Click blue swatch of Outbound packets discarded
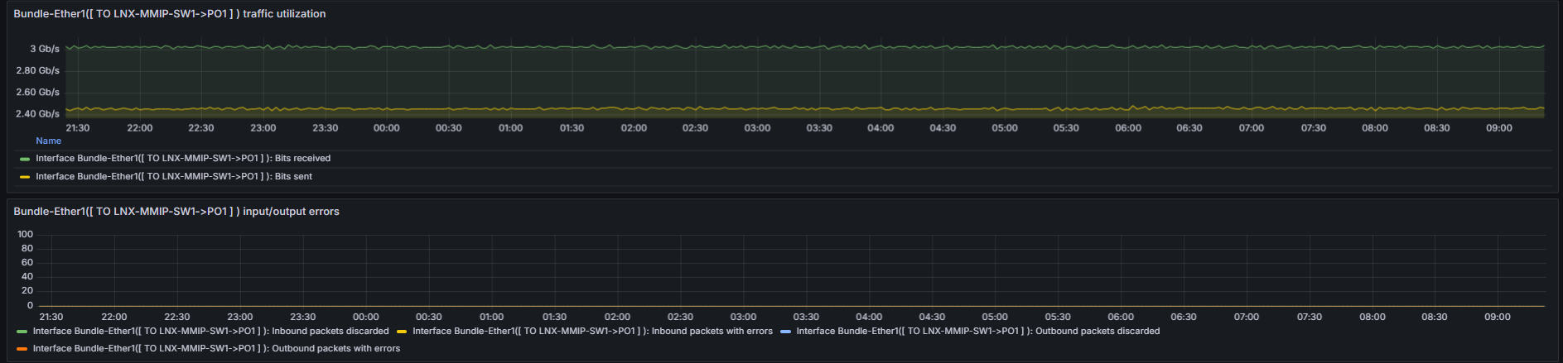Viewport: 1563px width, 363px height. point(785,332)
